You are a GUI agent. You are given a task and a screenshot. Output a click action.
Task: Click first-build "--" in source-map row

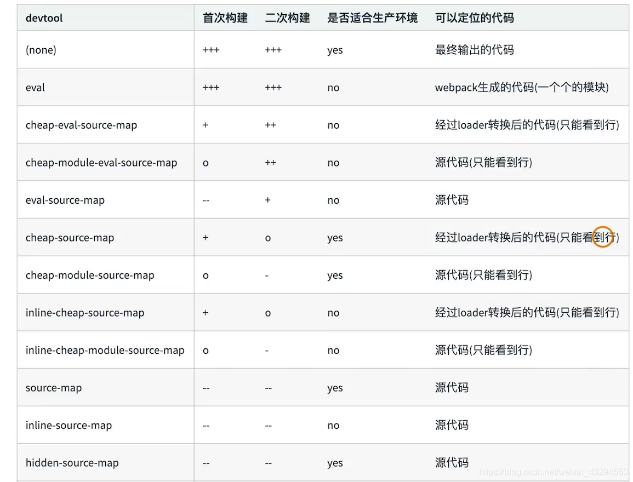(206, 388)
